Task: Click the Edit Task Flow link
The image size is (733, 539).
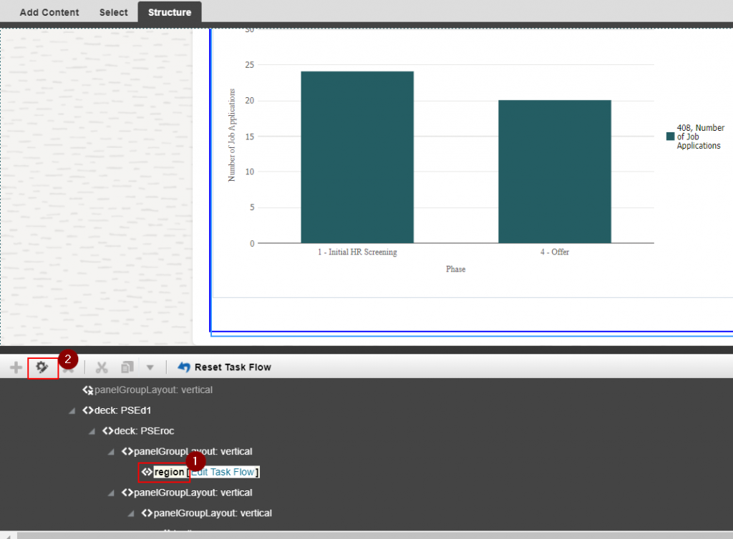Action: click(x=224, y=472)
